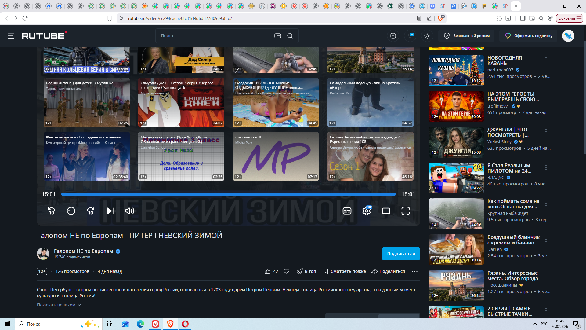
Task: Open notifications bell
Action: 410,36
